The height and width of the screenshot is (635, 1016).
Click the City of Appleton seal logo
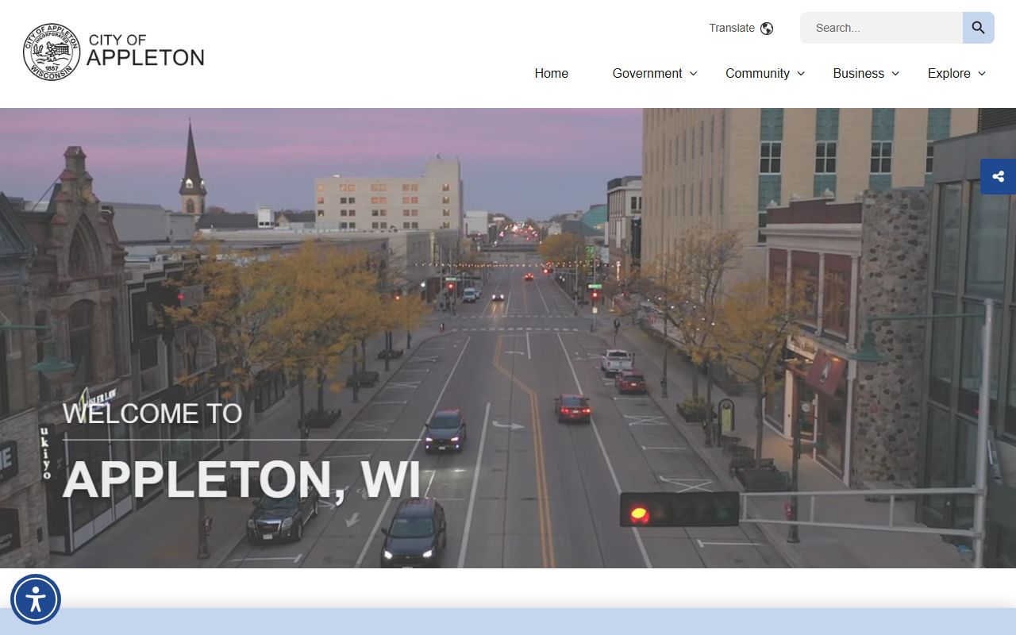[52, 52]
